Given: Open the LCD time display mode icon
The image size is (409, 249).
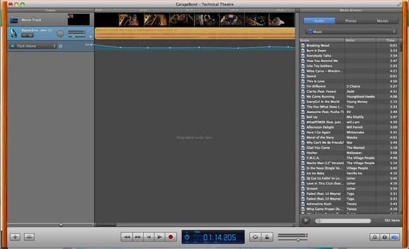Looking at the screenshot, I should click(187, 237).
